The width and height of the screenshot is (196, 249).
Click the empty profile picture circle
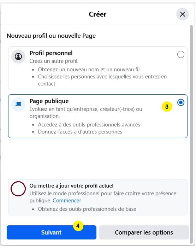pos(18,189)
